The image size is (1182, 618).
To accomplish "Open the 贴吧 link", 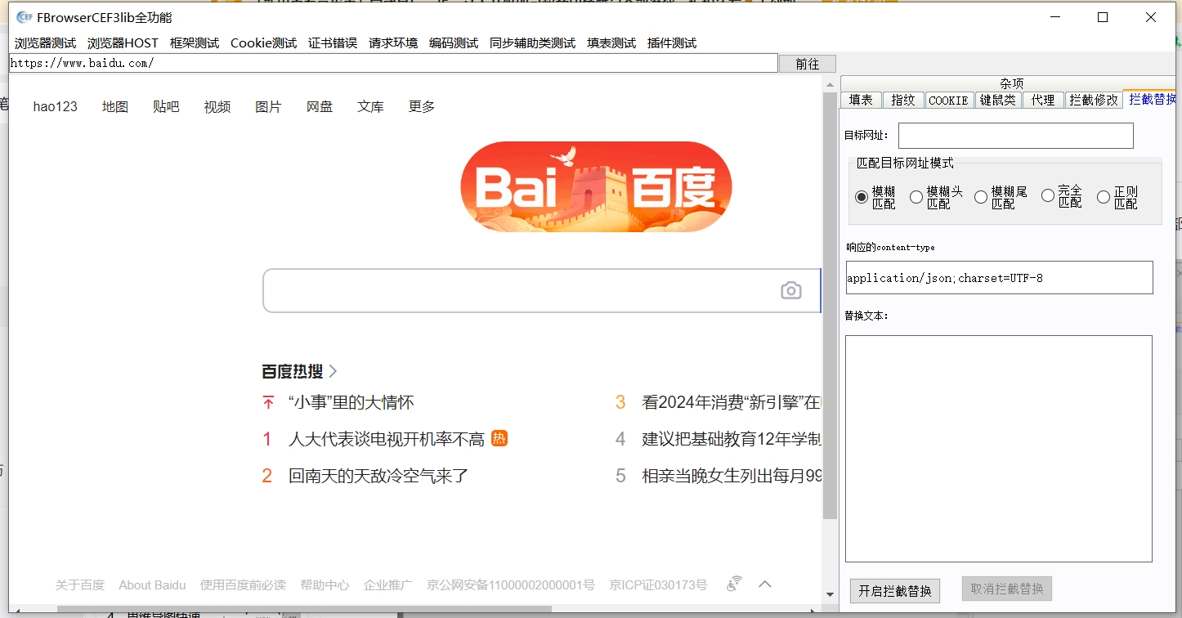I will [x=166, y=106].
